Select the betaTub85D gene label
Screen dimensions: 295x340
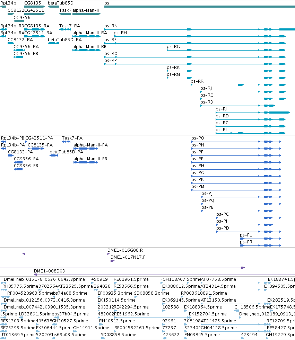click(x=61, y=3)
